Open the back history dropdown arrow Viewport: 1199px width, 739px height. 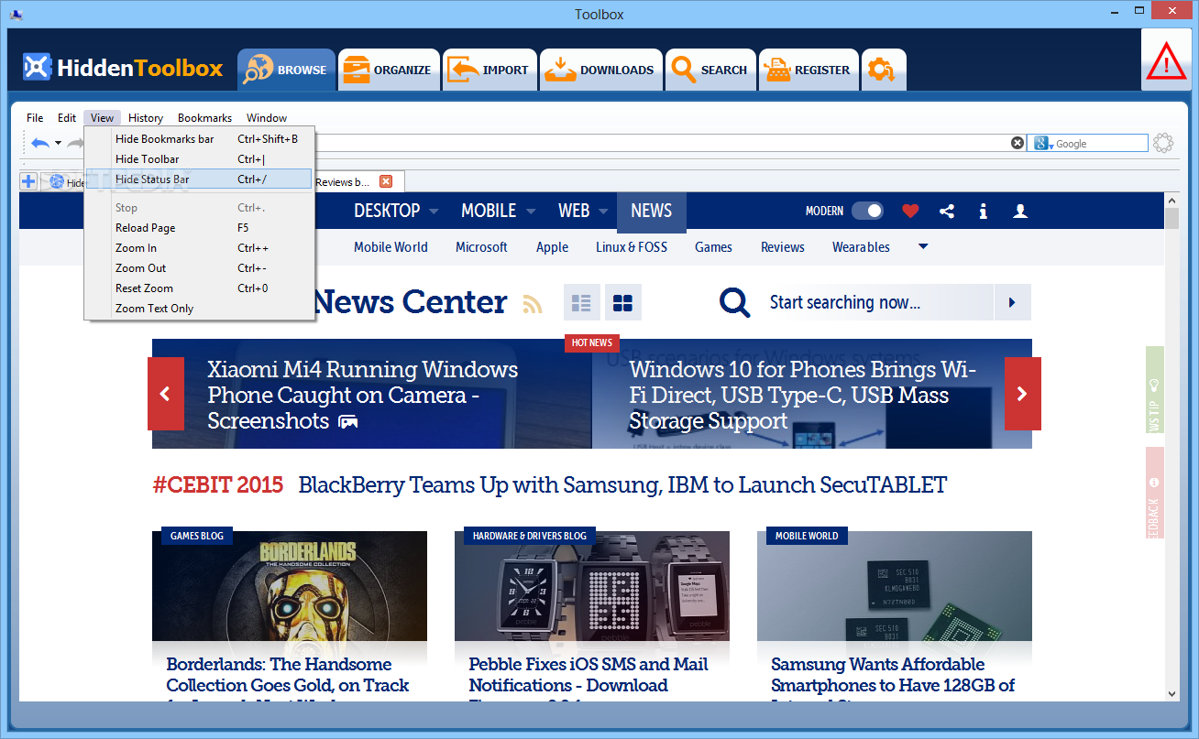[58, 143]
